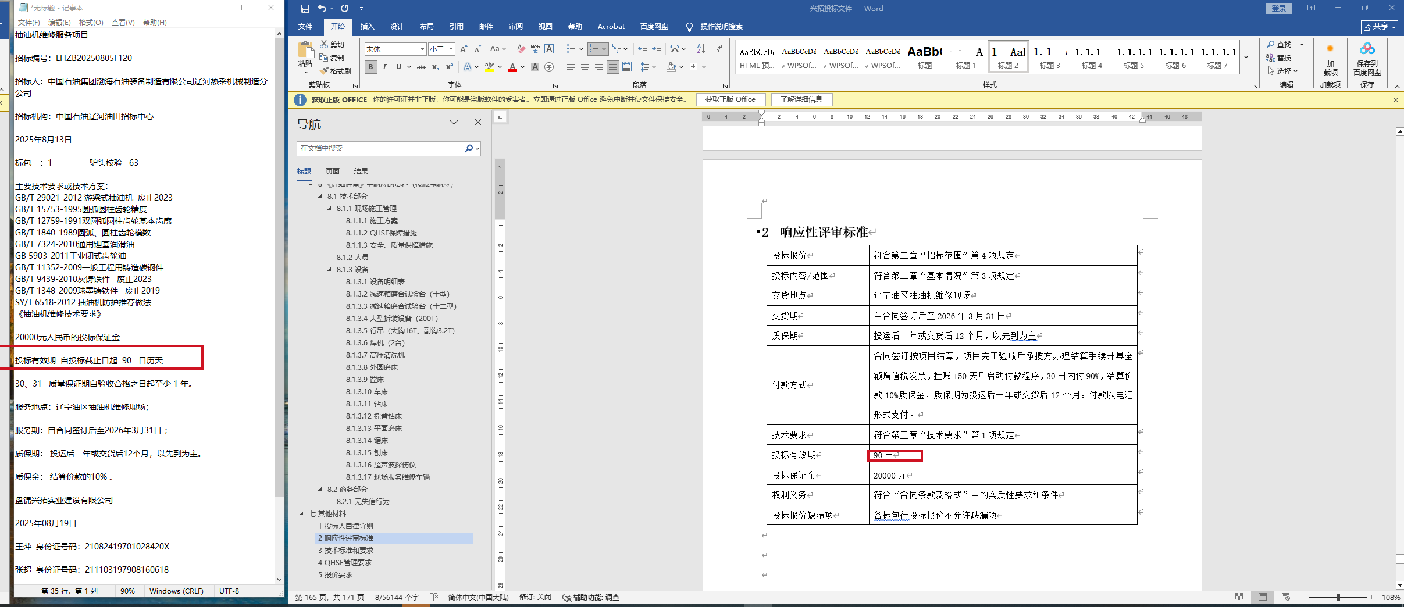
Task: Toggle Italic formatting button
Action: click(x=384, y=67)
